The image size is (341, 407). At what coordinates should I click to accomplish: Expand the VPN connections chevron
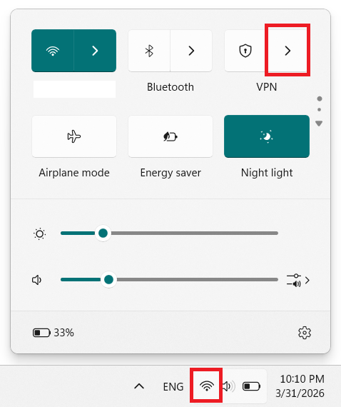click(287, 51)
